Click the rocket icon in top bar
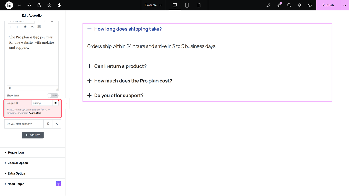This screenshot has height=196, width=349. pos(268,5)
